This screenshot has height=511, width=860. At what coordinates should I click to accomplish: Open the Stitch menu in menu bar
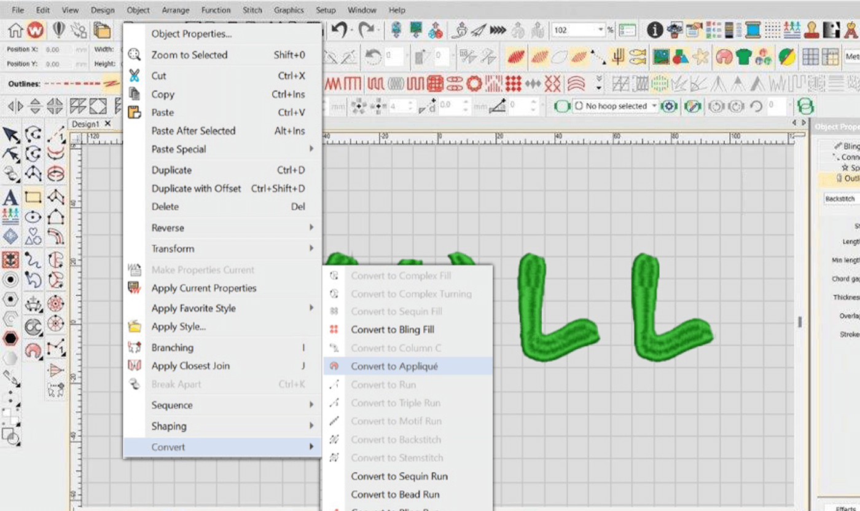pos(252,10)
